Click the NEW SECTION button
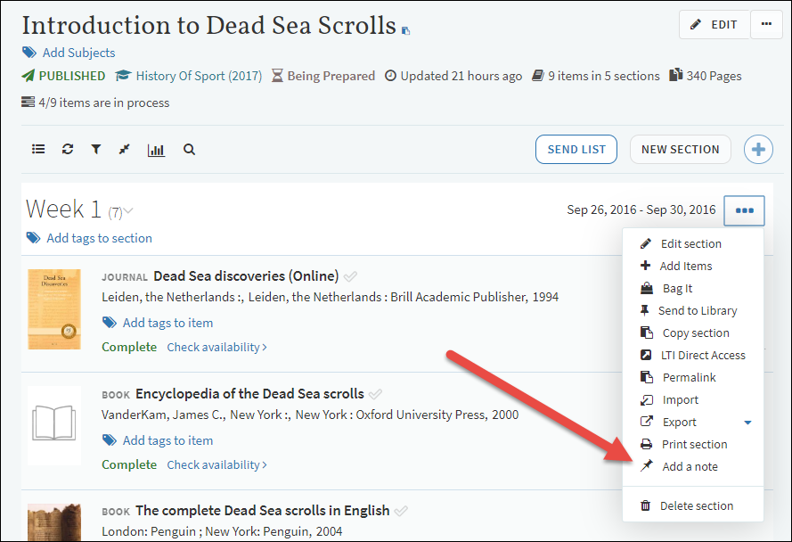792x542 pixels. (681, 149)
